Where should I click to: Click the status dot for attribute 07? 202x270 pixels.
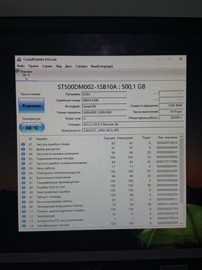pos(23,164)
